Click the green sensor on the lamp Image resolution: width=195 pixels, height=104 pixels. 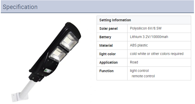tap(46, 71)
